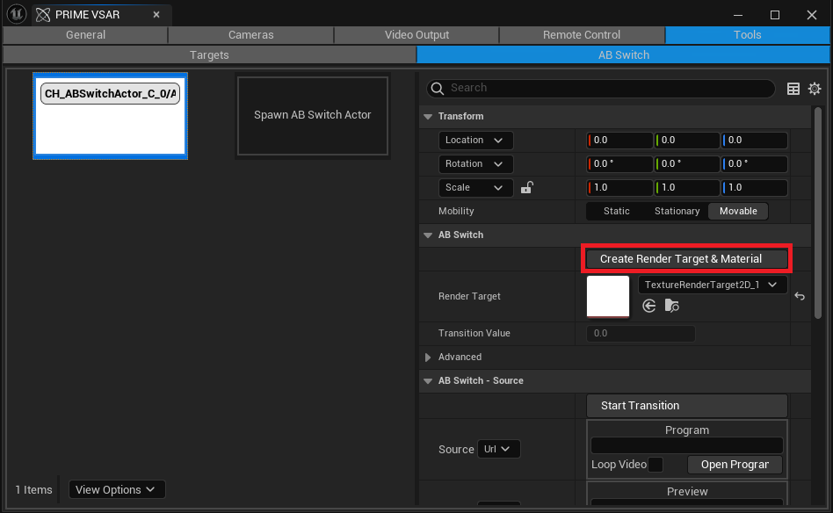Set Mobility to Stationary
This screenshot has width=833, height=513.
(677, 211)
